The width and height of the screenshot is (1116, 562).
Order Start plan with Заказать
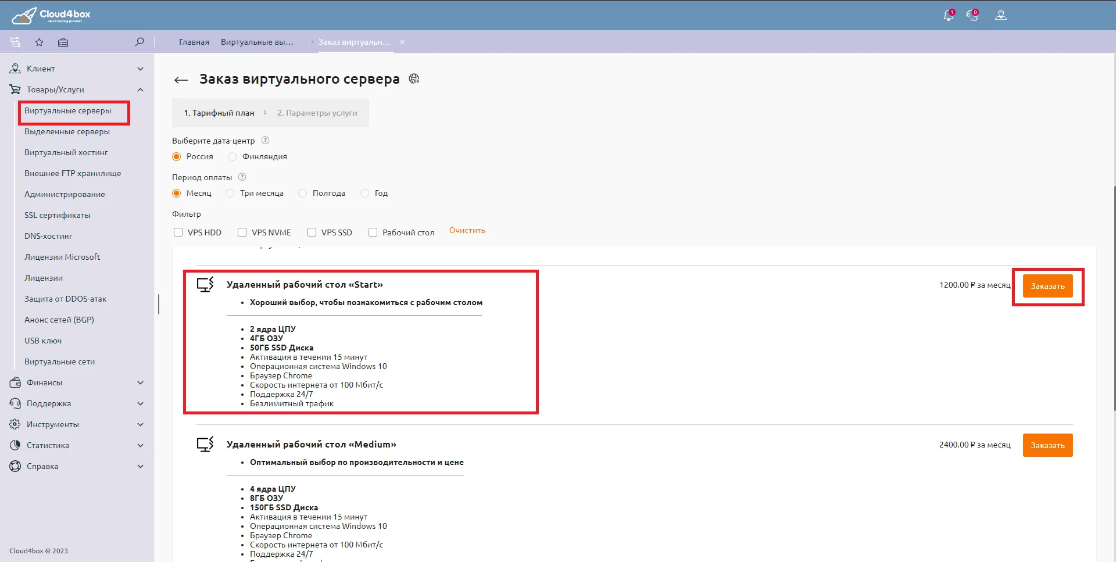(x=1047, y=286)
